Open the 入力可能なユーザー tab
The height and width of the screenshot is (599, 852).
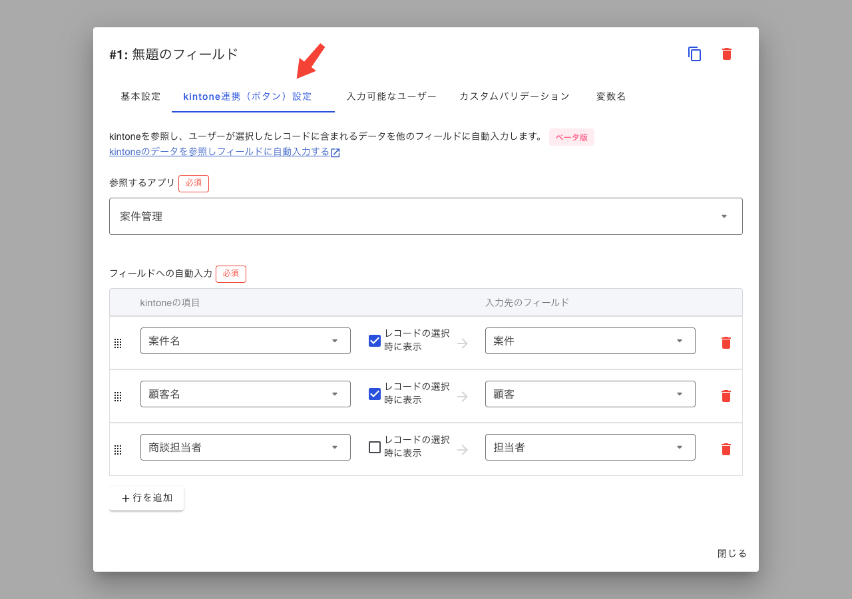(391, 97)
